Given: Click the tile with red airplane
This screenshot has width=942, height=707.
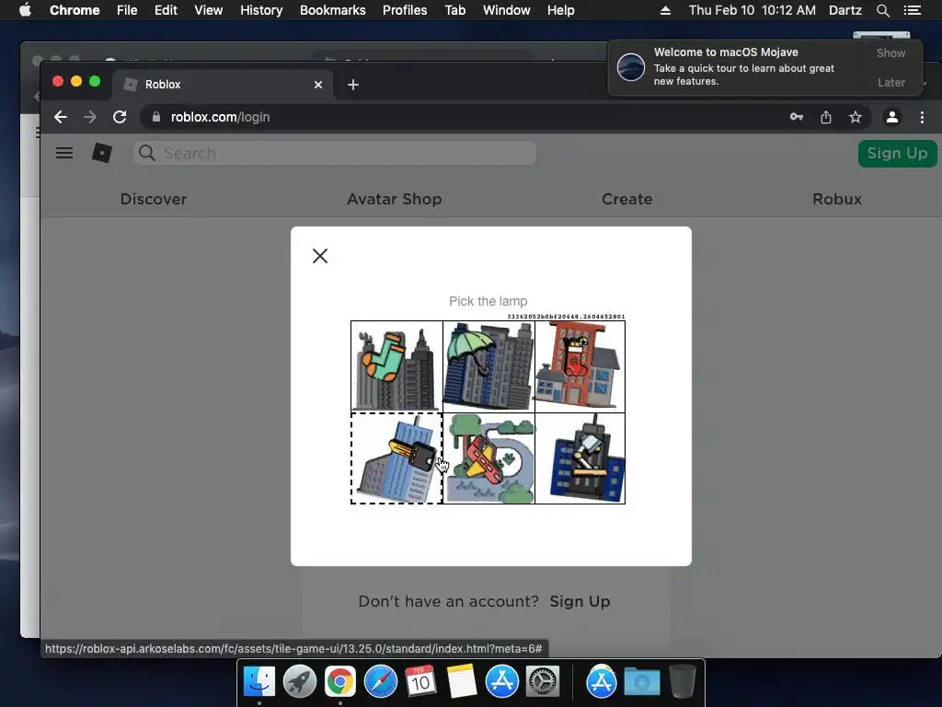Looking at the screenshot, I should pyautogui.click(x=488, y=458).
